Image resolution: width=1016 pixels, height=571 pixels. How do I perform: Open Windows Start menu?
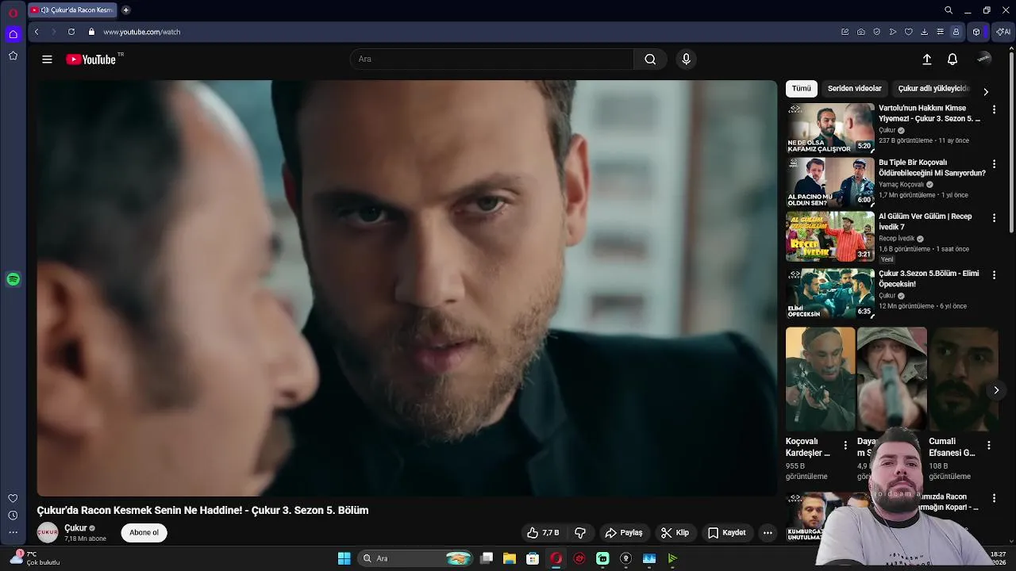pos(344,558)
